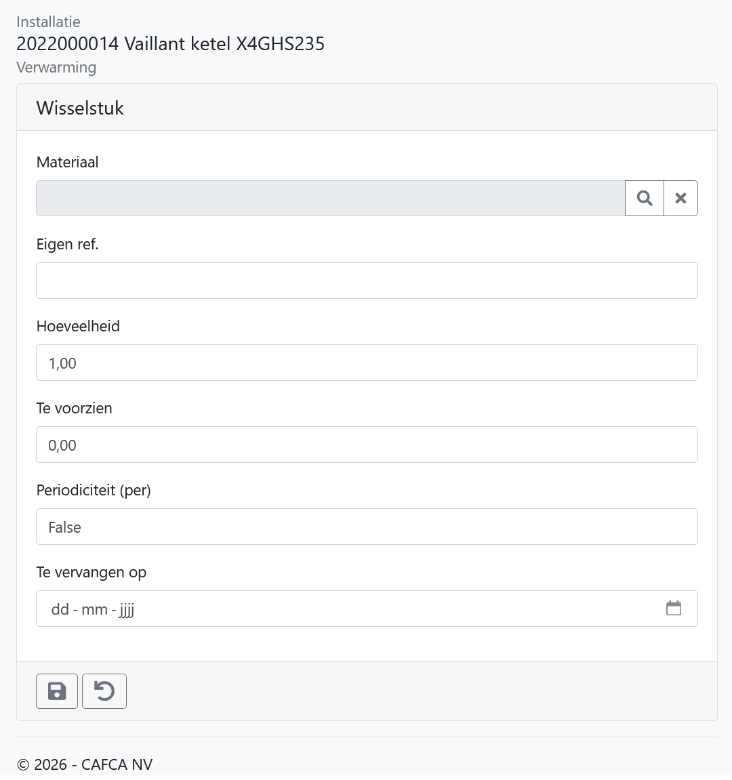Viewport: 732px width, 780px height.
Task: Clear the selected Materiaal with the X
Action: 680,198
